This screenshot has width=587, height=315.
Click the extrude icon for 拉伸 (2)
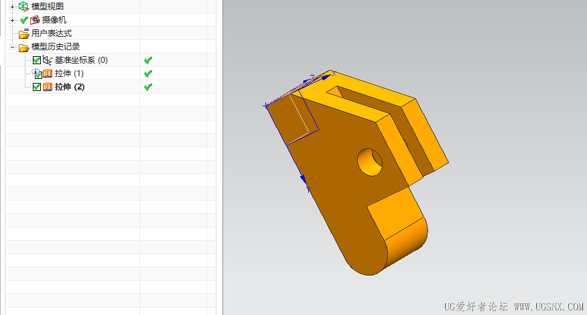click(48, 87)
